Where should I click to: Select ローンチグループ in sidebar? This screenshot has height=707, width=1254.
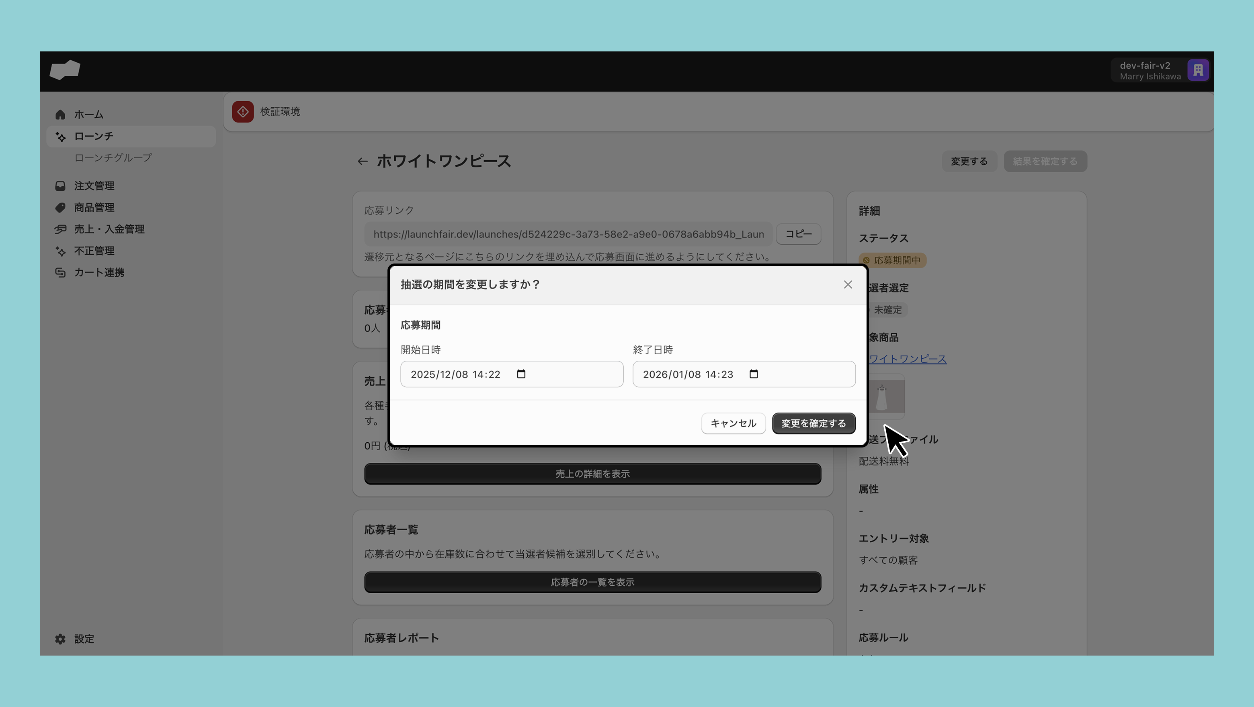tap(113, 157)
